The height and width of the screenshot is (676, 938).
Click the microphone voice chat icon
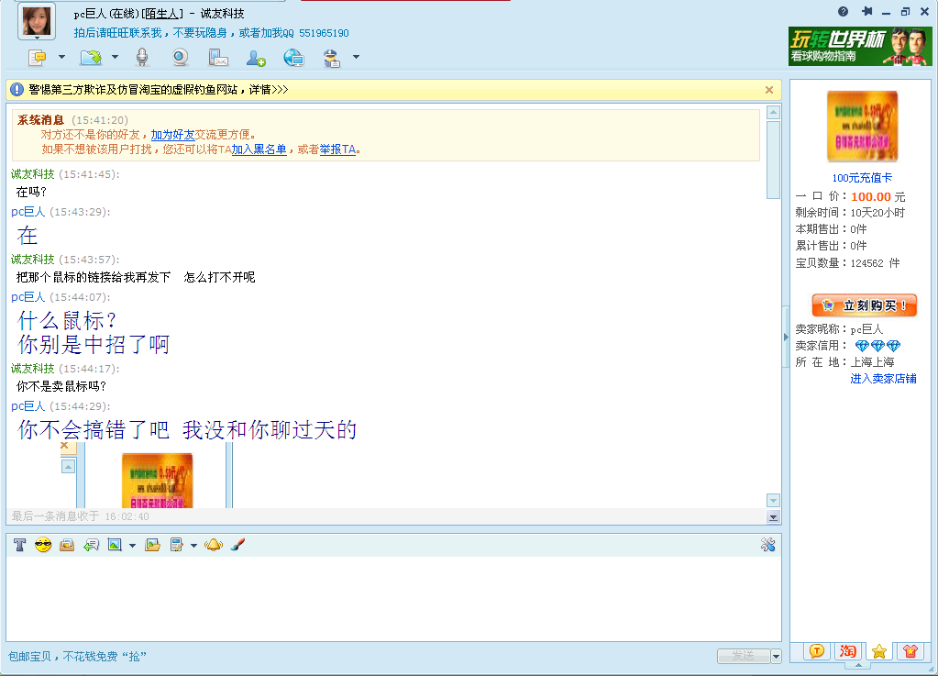[142, 58]
